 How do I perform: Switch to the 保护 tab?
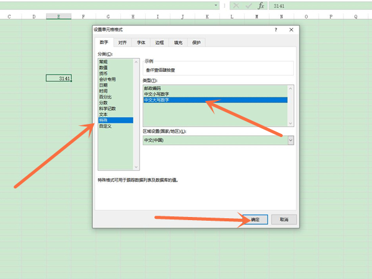(196, 43)
